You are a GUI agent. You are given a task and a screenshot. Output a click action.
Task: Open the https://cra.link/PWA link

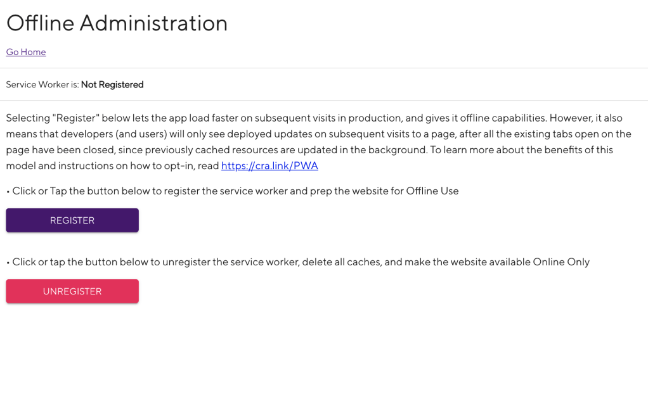(x=269, y=166)
